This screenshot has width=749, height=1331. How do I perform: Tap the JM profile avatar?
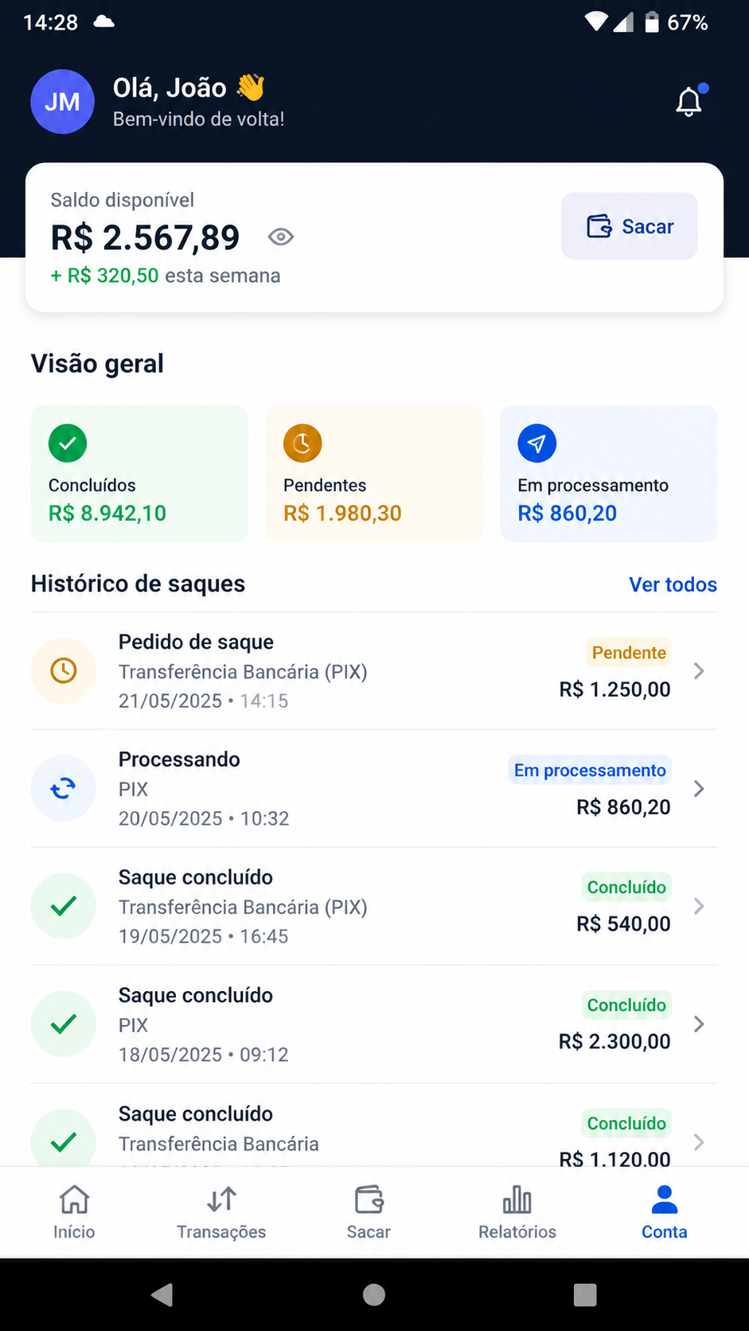[62, 102]
